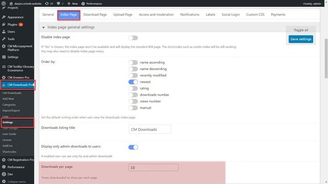Click the Howdy, admin account menu
Screen dimensions: 328x184
[x=312, y=4]
